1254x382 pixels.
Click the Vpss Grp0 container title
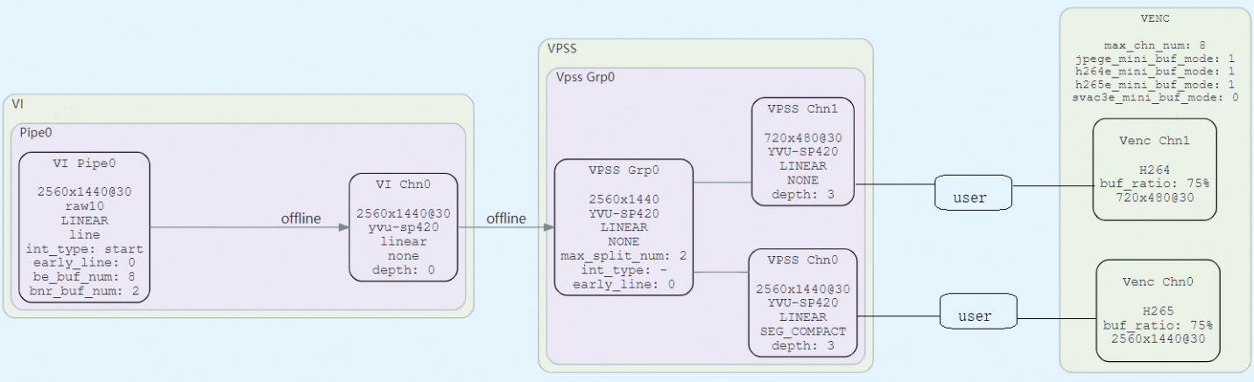585,77
